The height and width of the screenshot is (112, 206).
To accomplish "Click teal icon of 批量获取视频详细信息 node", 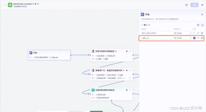I will (x=93, y=90).
